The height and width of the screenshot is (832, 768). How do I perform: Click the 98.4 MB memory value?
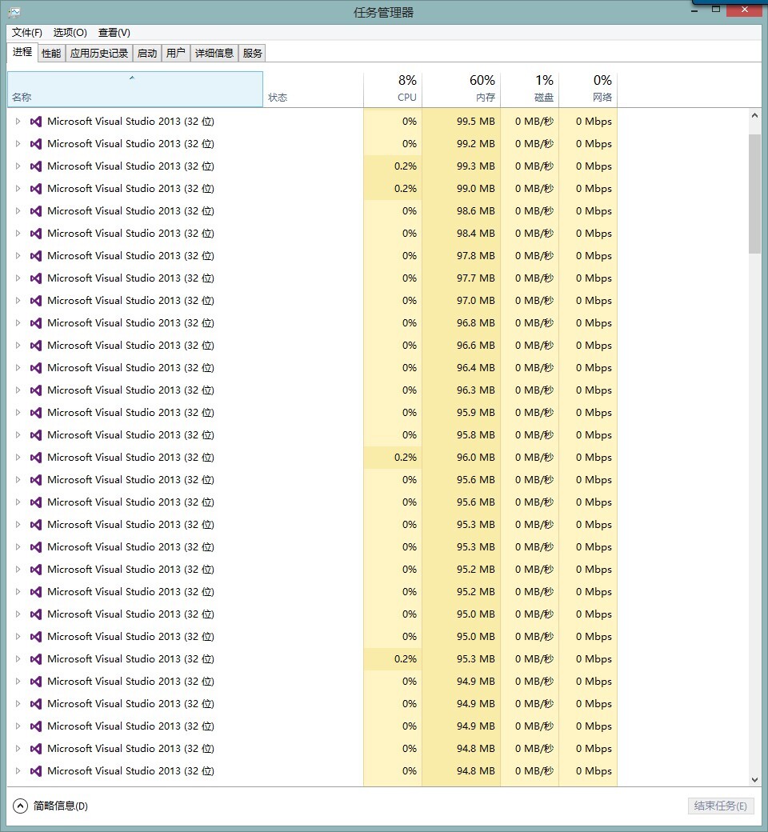pos(475,234)
